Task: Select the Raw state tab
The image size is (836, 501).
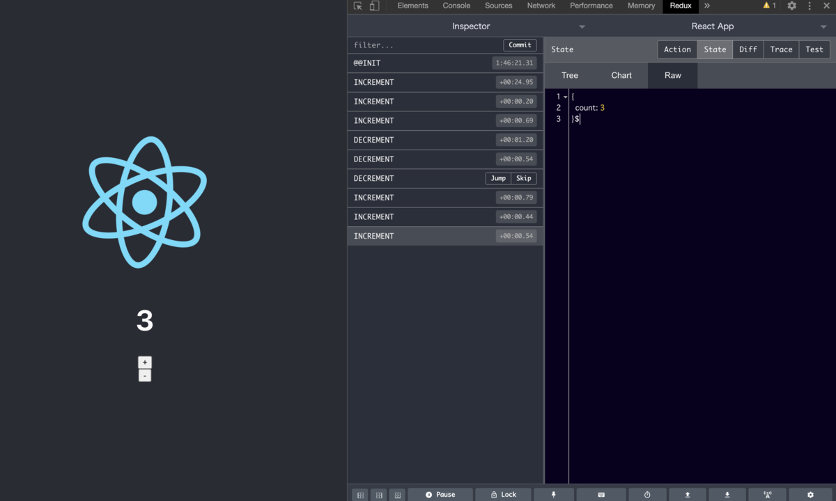Action: (673, 75)
